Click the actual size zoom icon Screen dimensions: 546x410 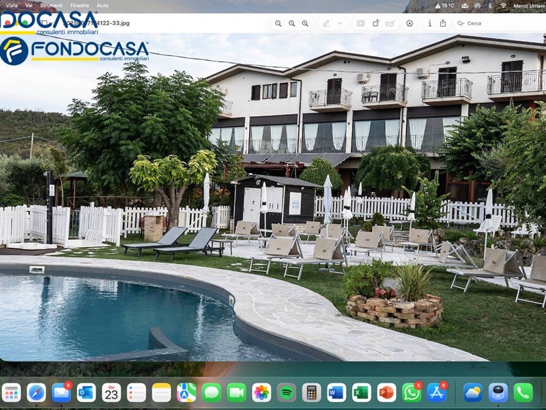pos(291,23)
